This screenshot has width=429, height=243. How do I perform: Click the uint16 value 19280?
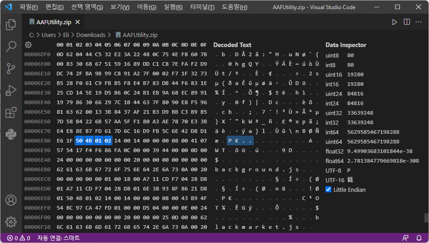pos(356,74)
